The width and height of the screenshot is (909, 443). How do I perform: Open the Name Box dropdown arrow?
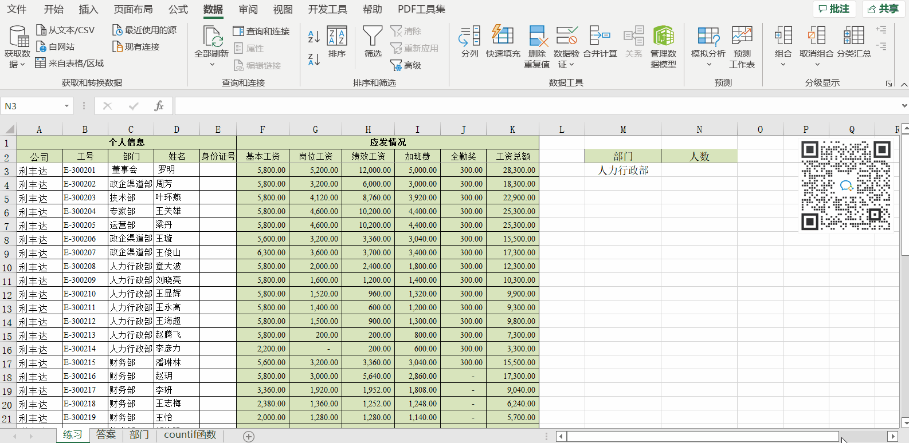pos(66,106)
